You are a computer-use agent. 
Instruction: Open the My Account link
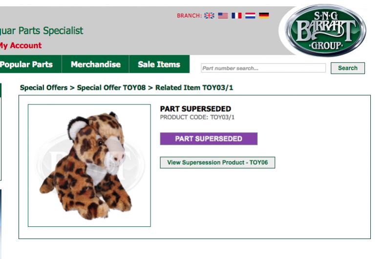pos(21,45)
